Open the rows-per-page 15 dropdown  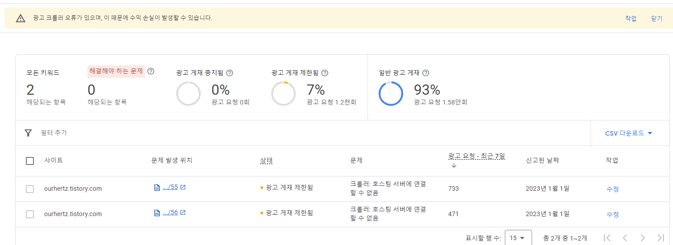pyautogui.click(x=518, y=238)
